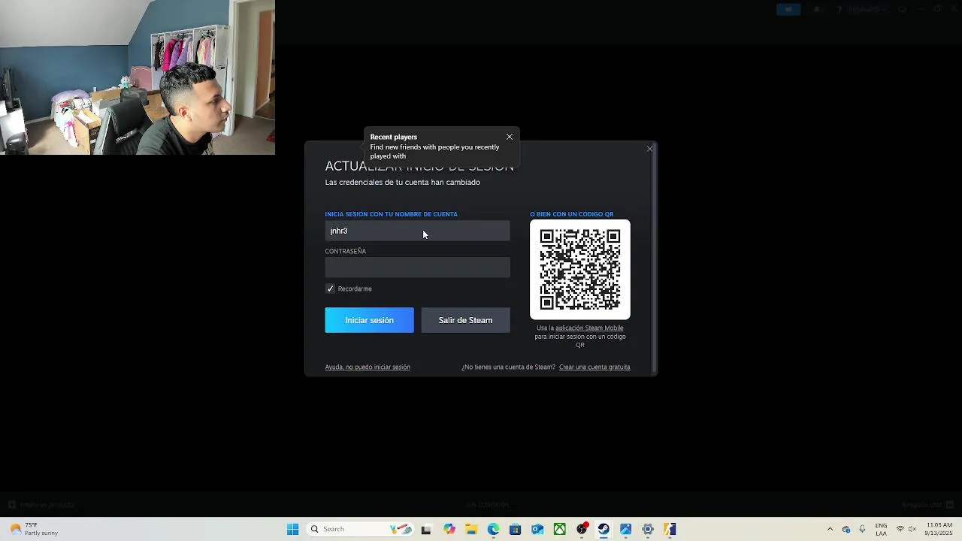This screenshot has width=962, height=541.
Task: Open the weather widget showing Partly sunny
Action: [34, 529]
